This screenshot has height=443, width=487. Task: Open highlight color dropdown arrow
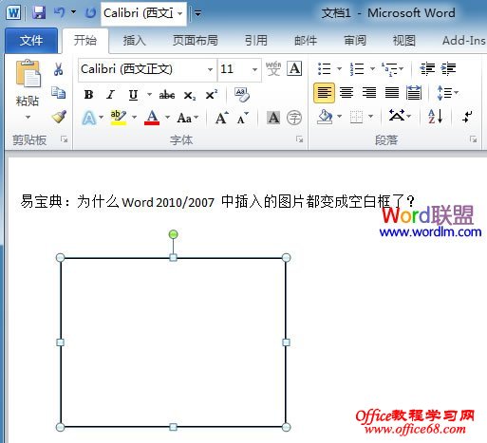pyautogui.click(x=135, y=118)
